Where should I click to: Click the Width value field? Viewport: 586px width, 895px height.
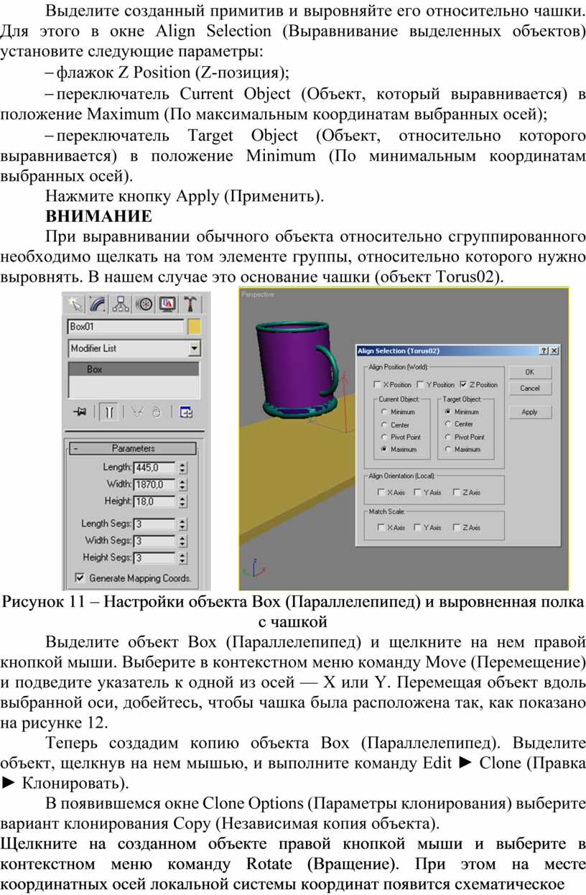[154, 484]
